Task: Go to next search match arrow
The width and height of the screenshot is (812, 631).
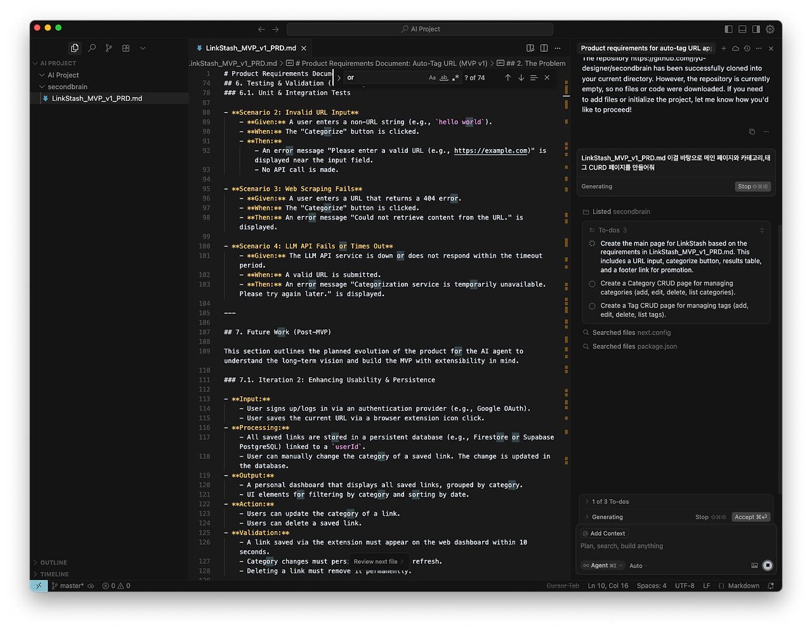Action: (521, 77)
